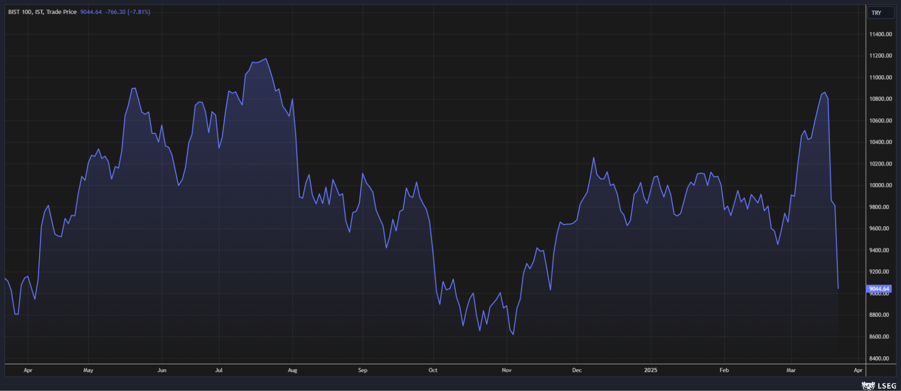
Task: Click the 8600.00 price axis label
Action: tap(879, 337)
